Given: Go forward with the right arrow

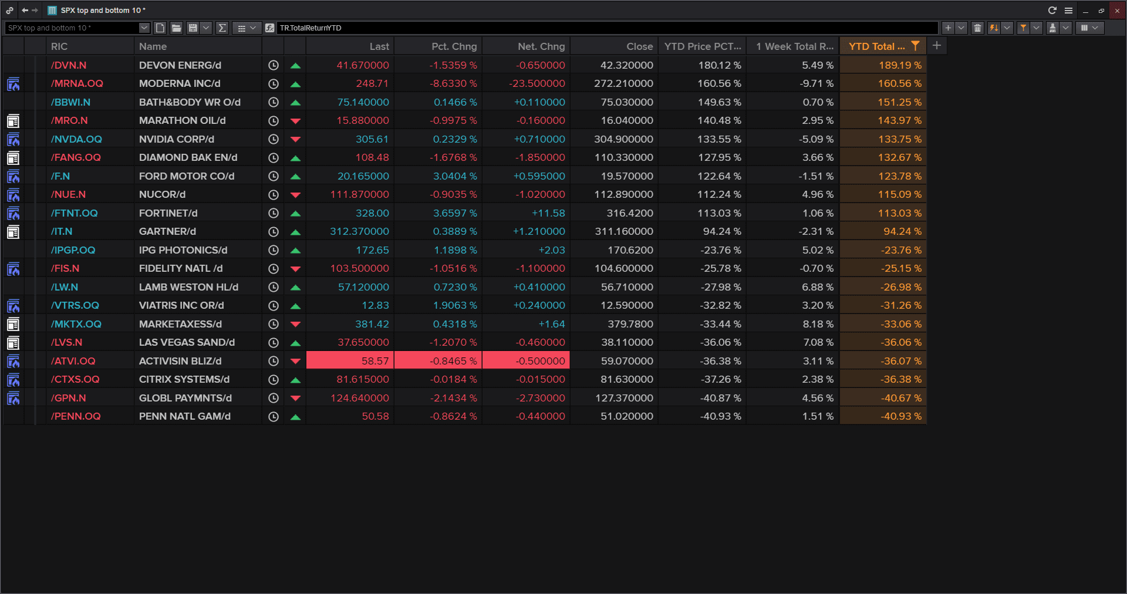Looking at the screenshot, I should pos(35,10).
